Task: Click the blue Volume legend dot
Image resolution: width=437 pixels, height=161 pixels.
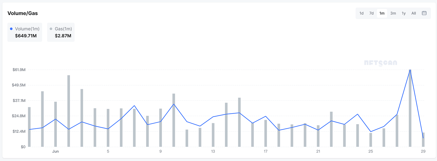Action: [x=12, y=29]
